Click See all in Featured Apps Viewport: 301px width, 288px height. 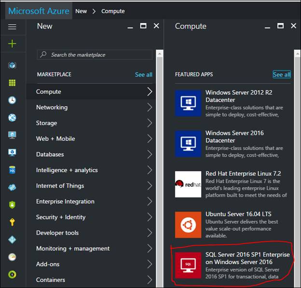tap(282, 74)
